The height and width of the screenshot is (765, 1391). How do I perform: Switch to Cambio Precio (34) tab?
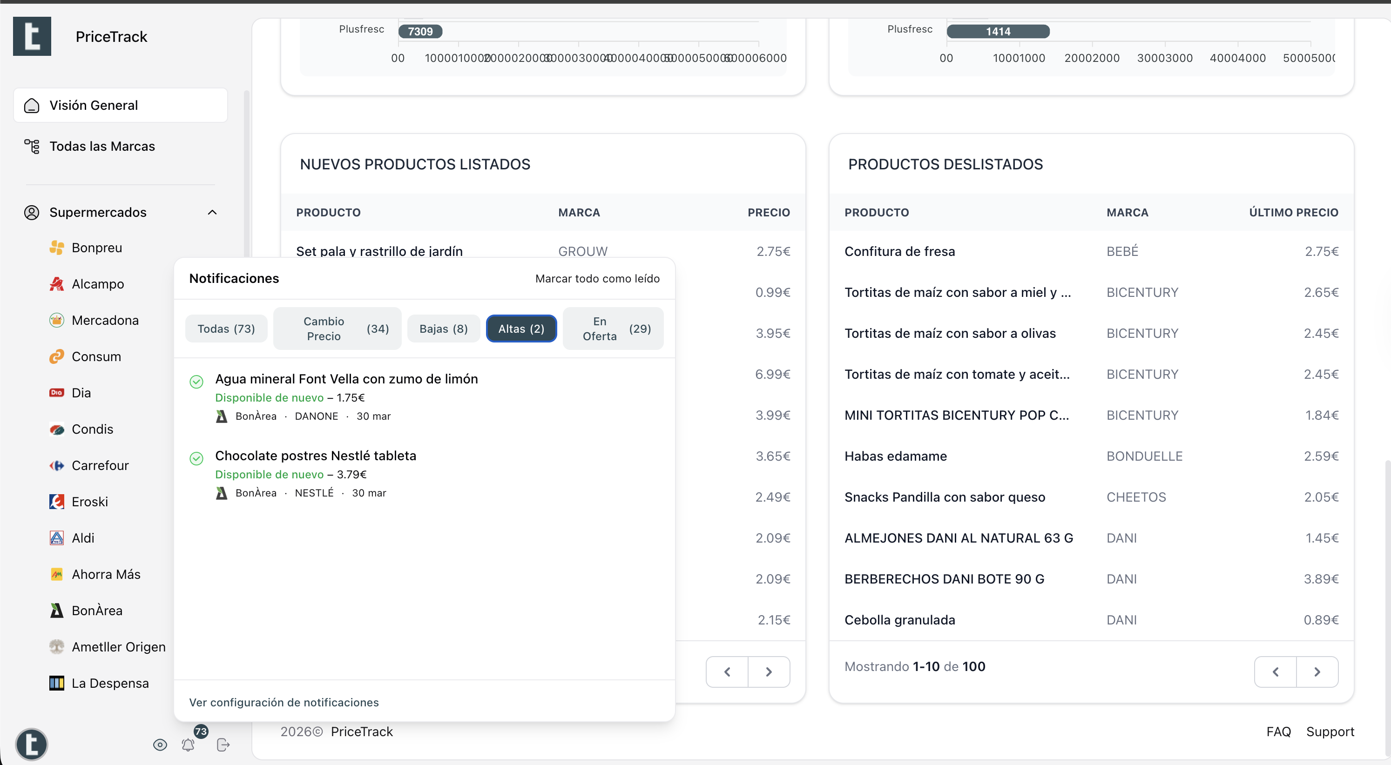338,328
